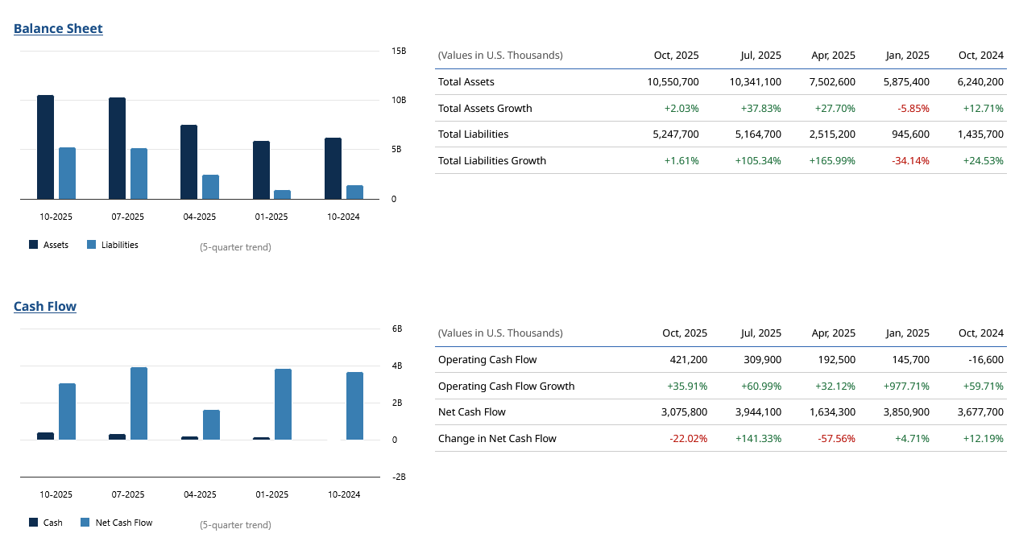Select the 07-2025 Net Cash Flow bar
Screen dimensions: 1019x554
(139, 403)
